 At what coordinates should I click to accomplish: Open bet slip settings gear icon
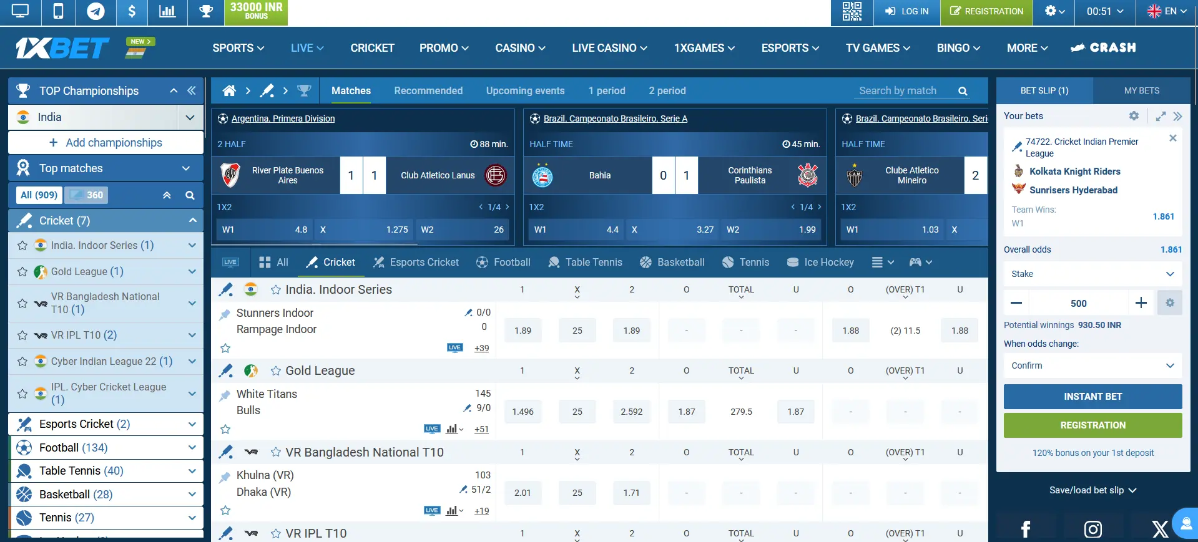pyautogui.click(x=1134, y=116)
